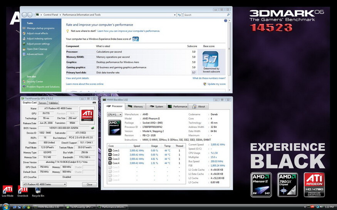Click the network icon in the system tray
This screenshot has width=337, height=210.
[x=318, y=207]
